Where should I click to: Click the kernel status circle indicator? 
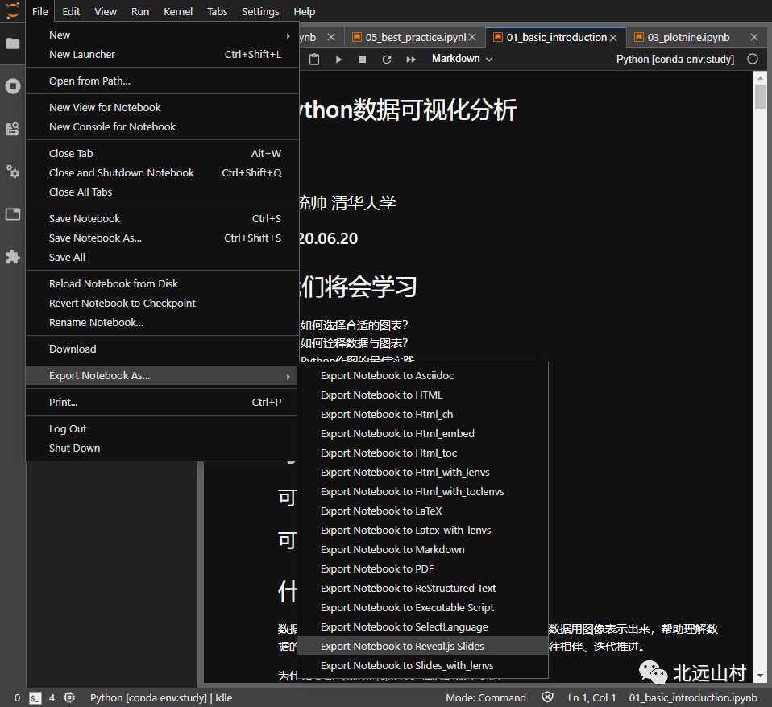click(753, 58)
